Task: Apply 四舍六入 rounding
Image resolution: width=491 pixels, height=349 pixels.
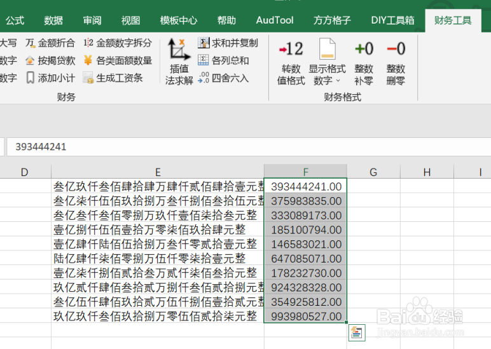Action: click(x=223, y=78)
